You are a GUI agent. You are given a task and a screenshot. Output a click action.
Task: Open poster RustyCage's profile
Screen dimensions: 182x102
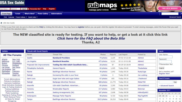[142, 72]
